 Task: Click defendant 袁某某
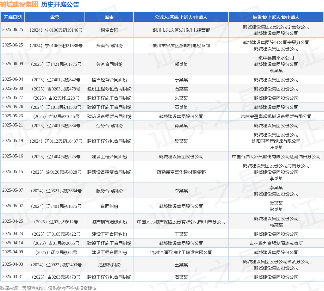click(x=276, y=71)
